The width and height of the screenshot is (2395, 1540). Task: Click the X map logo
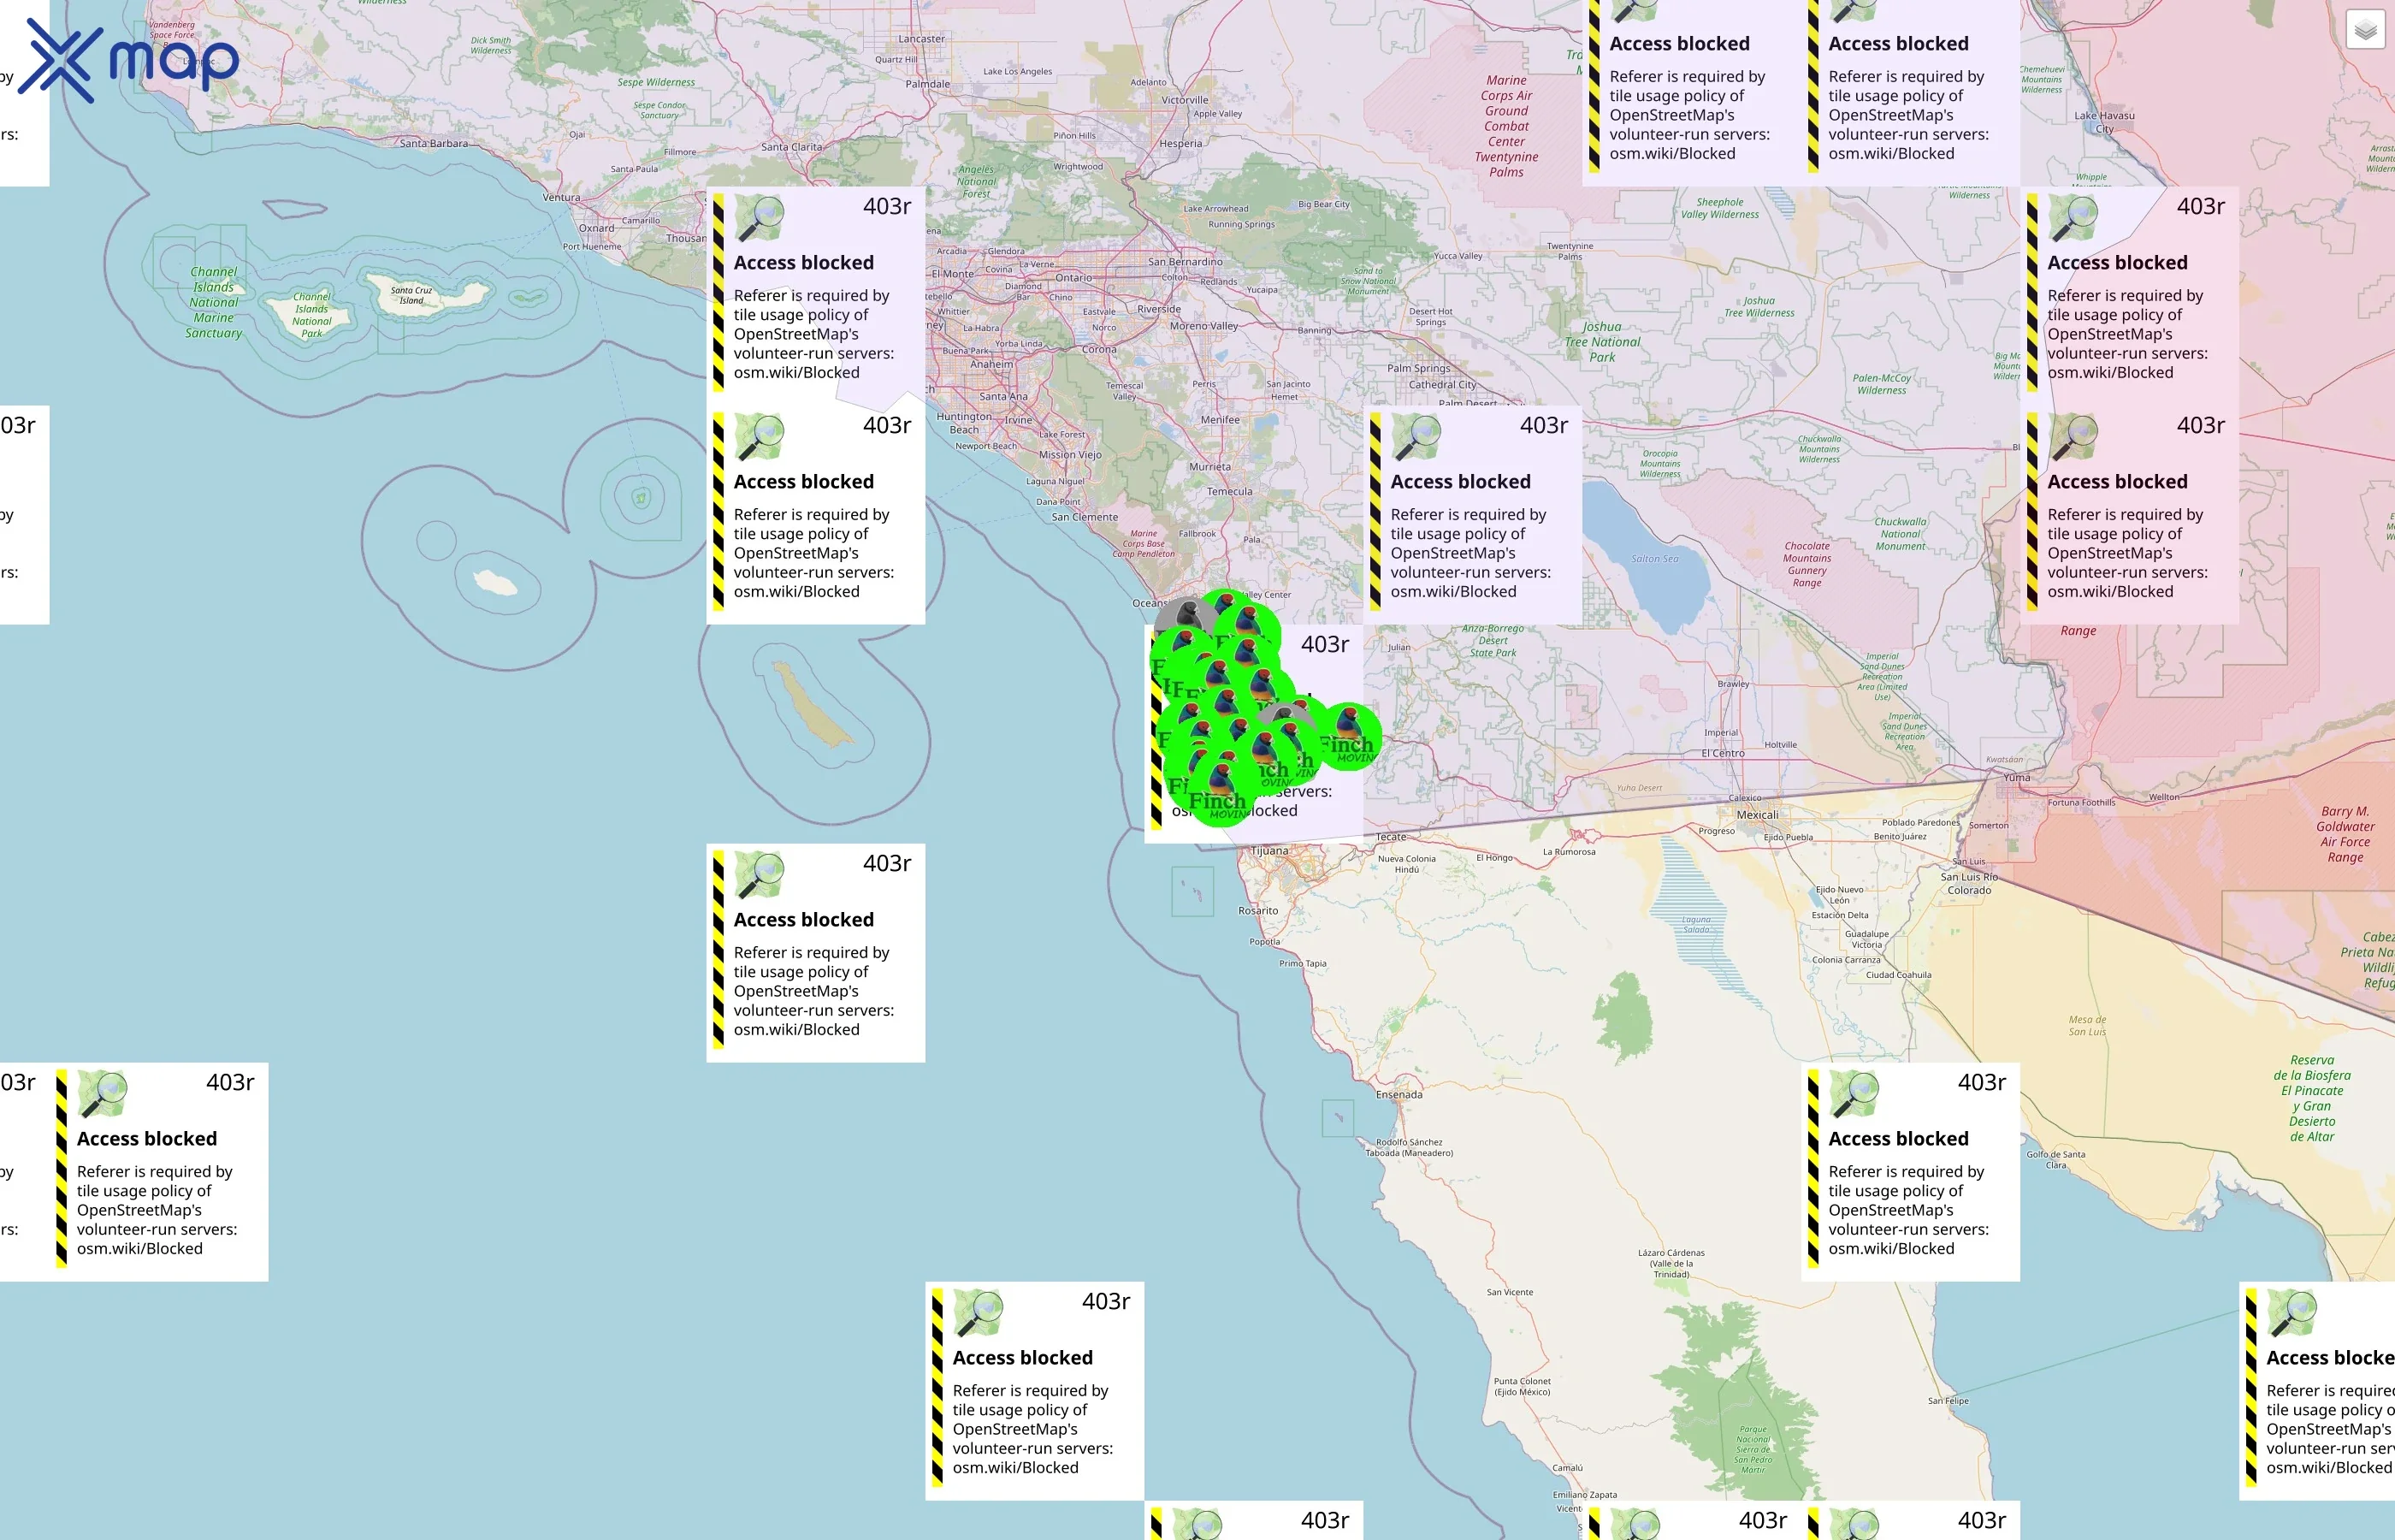[x=129, y=61]
